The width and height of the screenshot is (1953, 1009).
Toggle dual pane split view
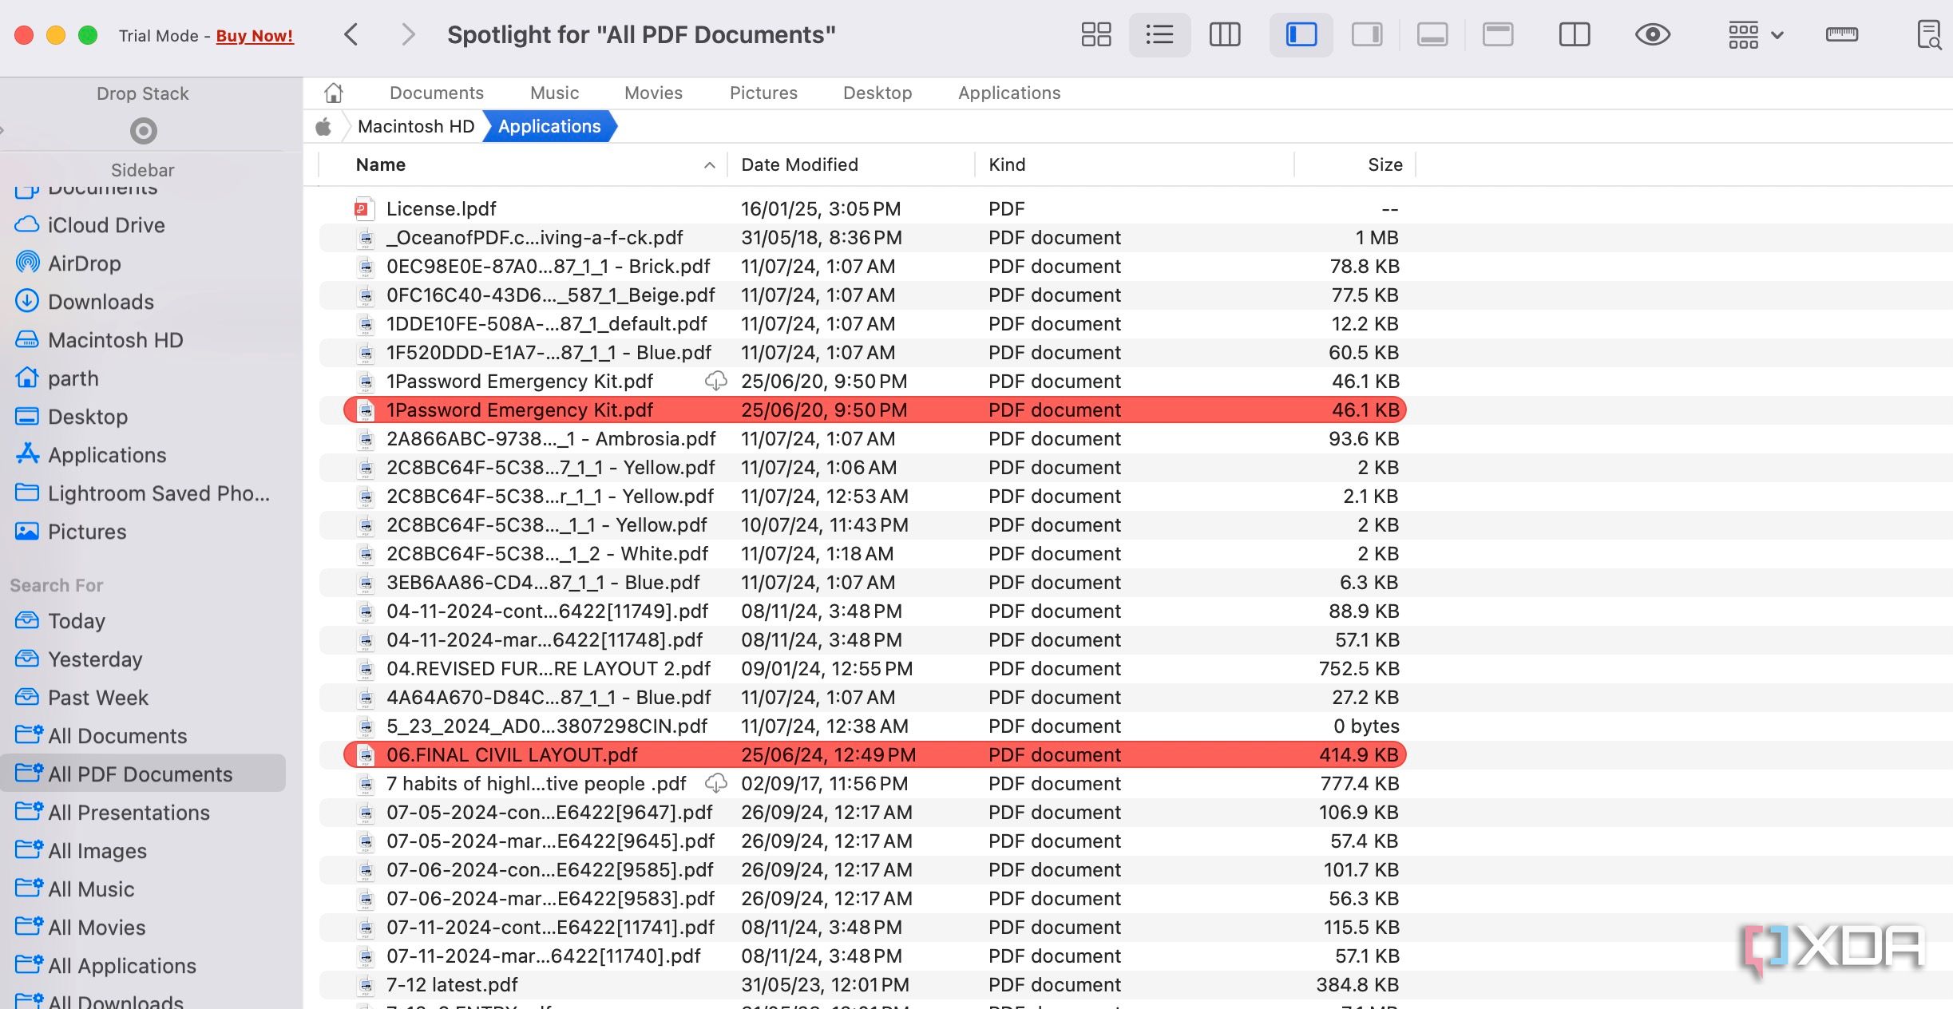click(1574, 35)
